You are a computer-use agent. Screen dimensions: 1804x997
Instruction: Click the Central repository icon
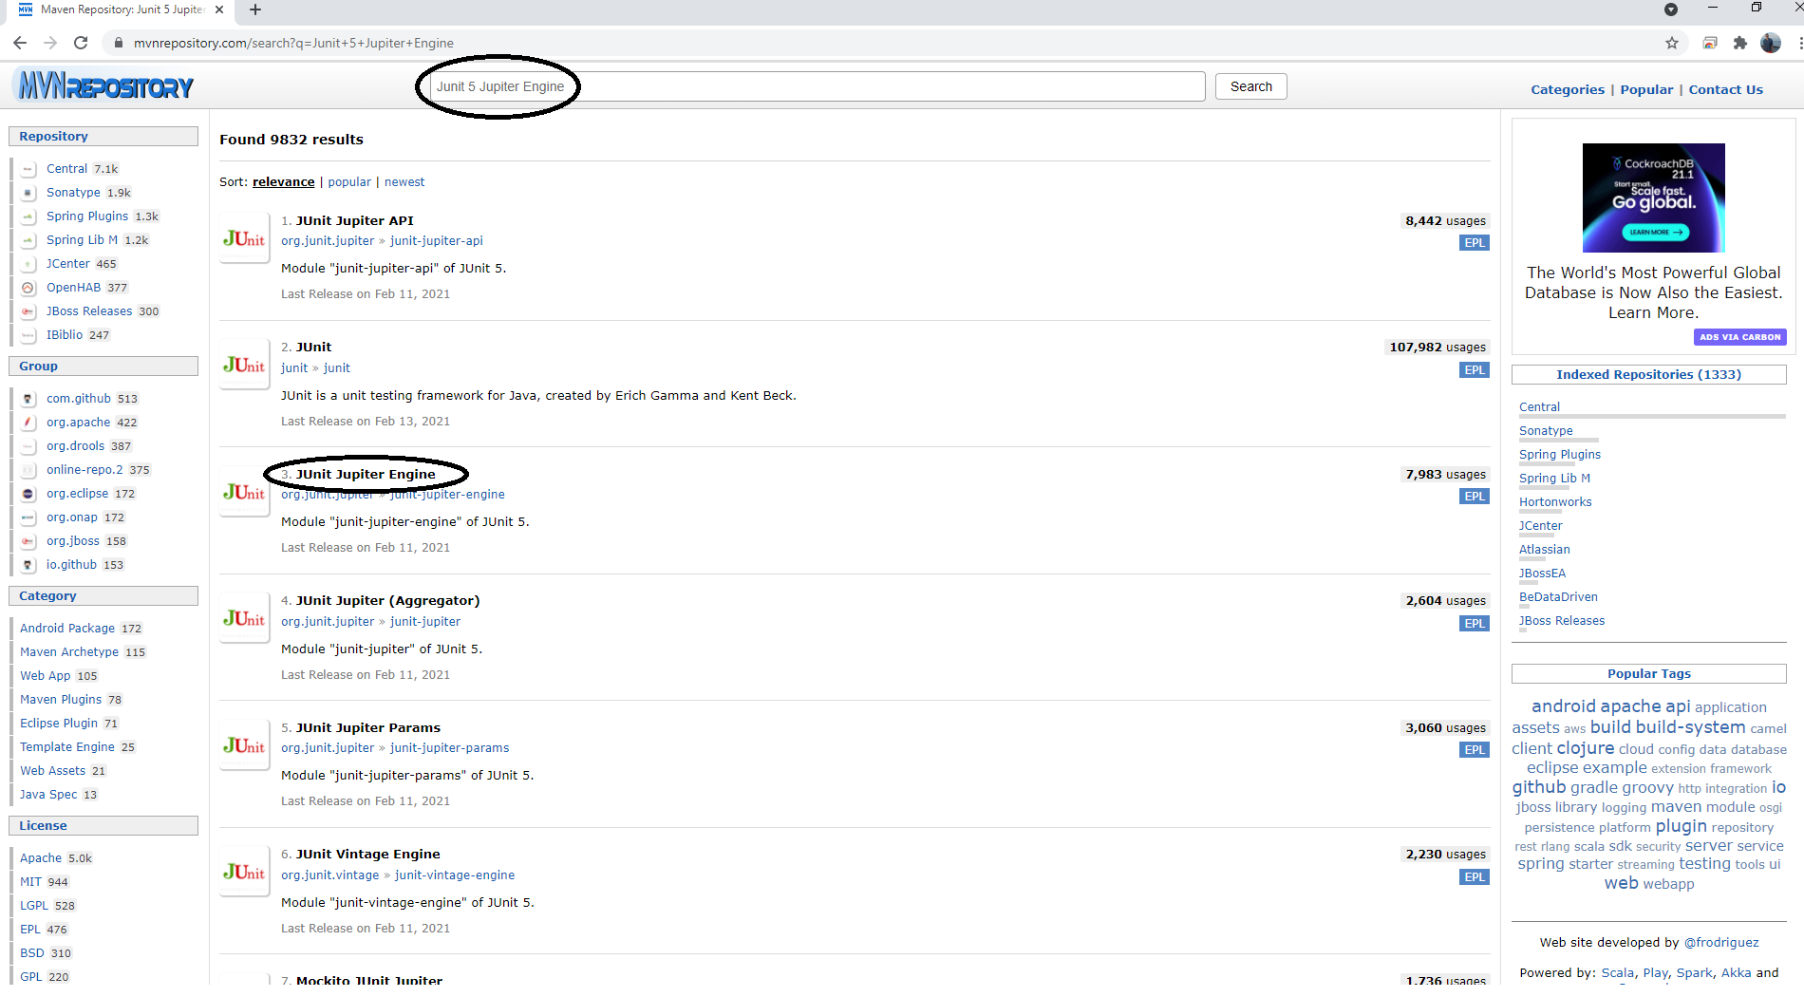point(28,169)
